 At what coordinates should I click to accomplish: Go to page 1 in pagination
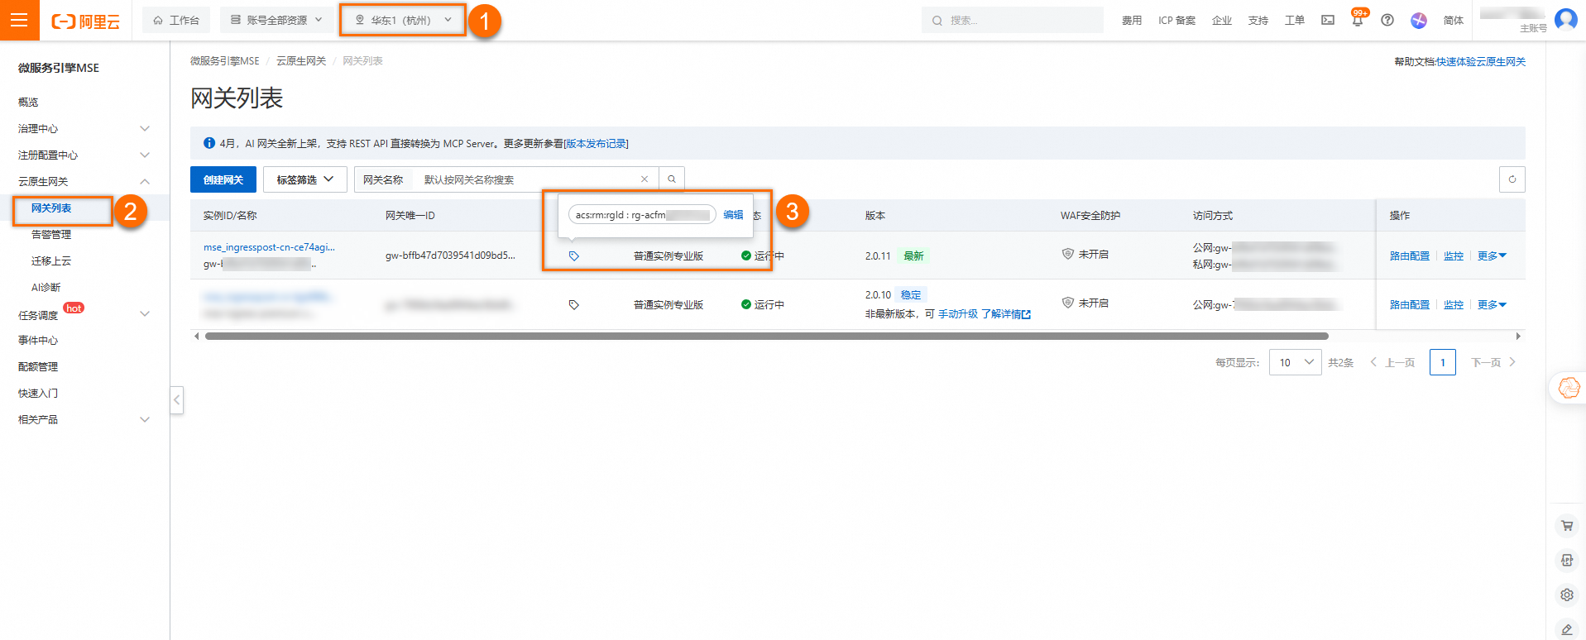pyautogui.click(x=1443, y=362)
